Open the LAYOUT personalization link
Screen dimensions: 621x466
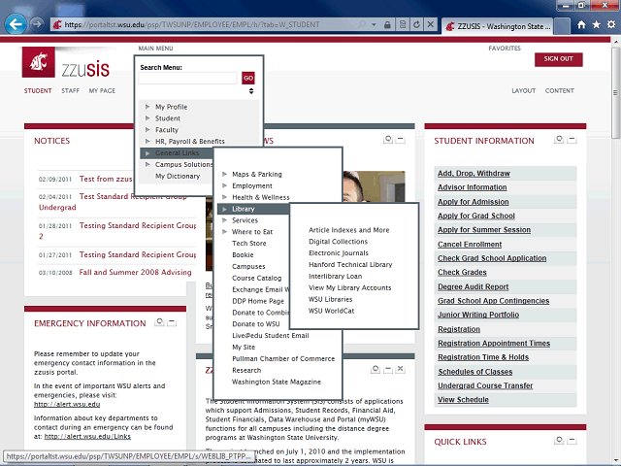[x=524, y=90]
